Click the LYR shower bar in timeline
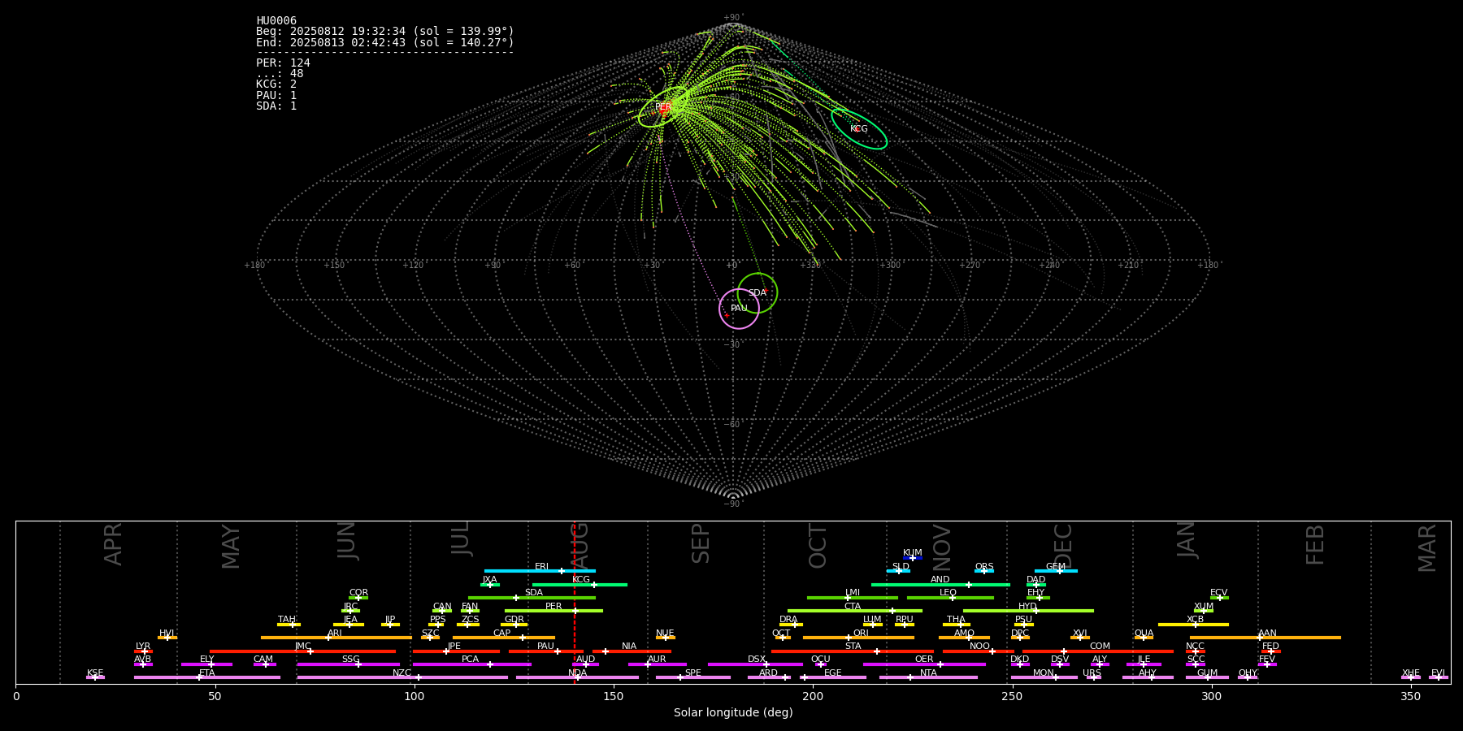Image resolution: width=1463 pixels, height=731 pixels. [x=143, y=651]
